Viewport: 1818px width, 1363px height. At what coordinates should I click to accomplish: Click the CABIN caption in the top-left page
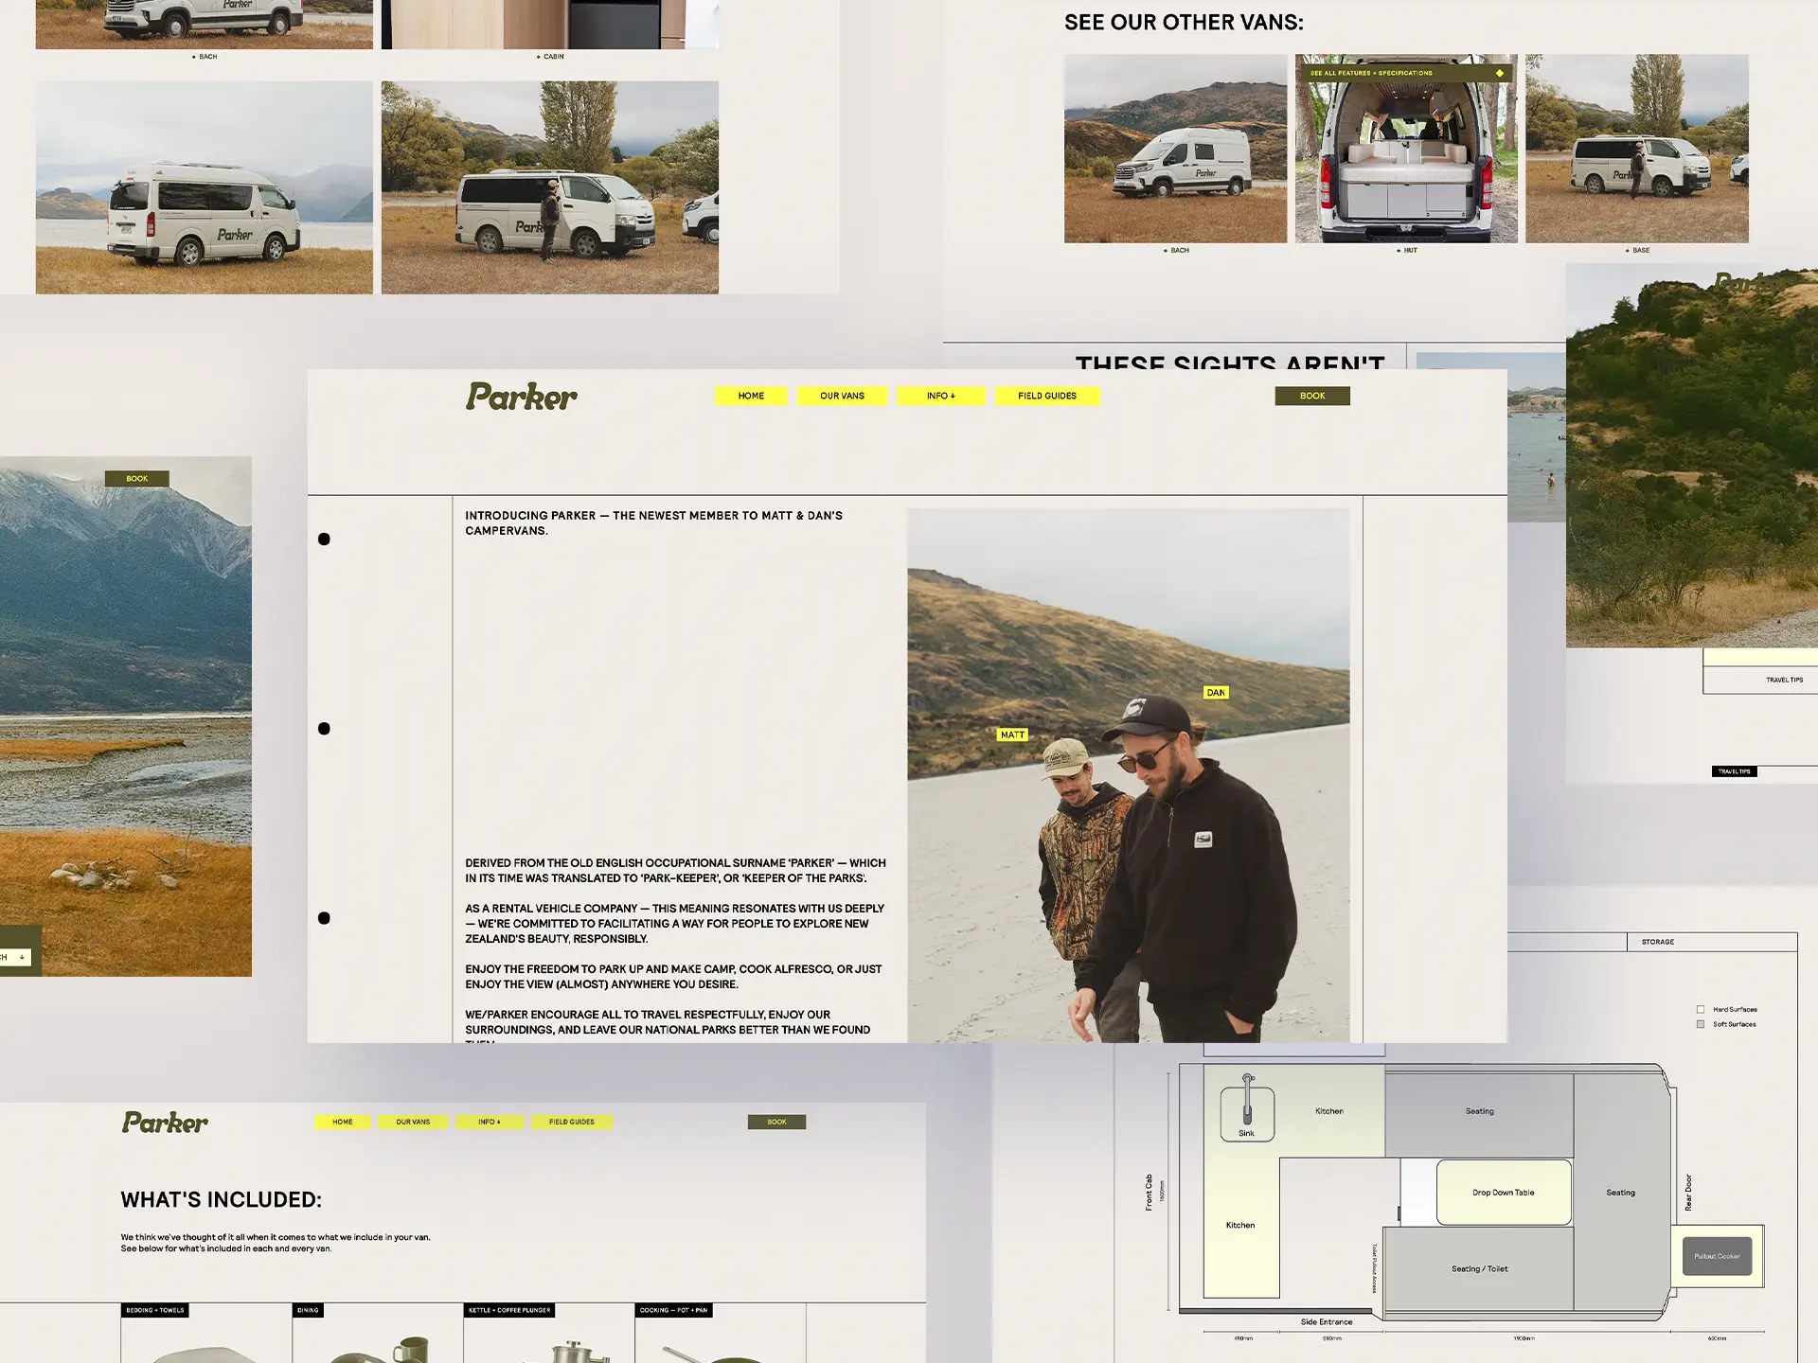(x=550, y=57)
